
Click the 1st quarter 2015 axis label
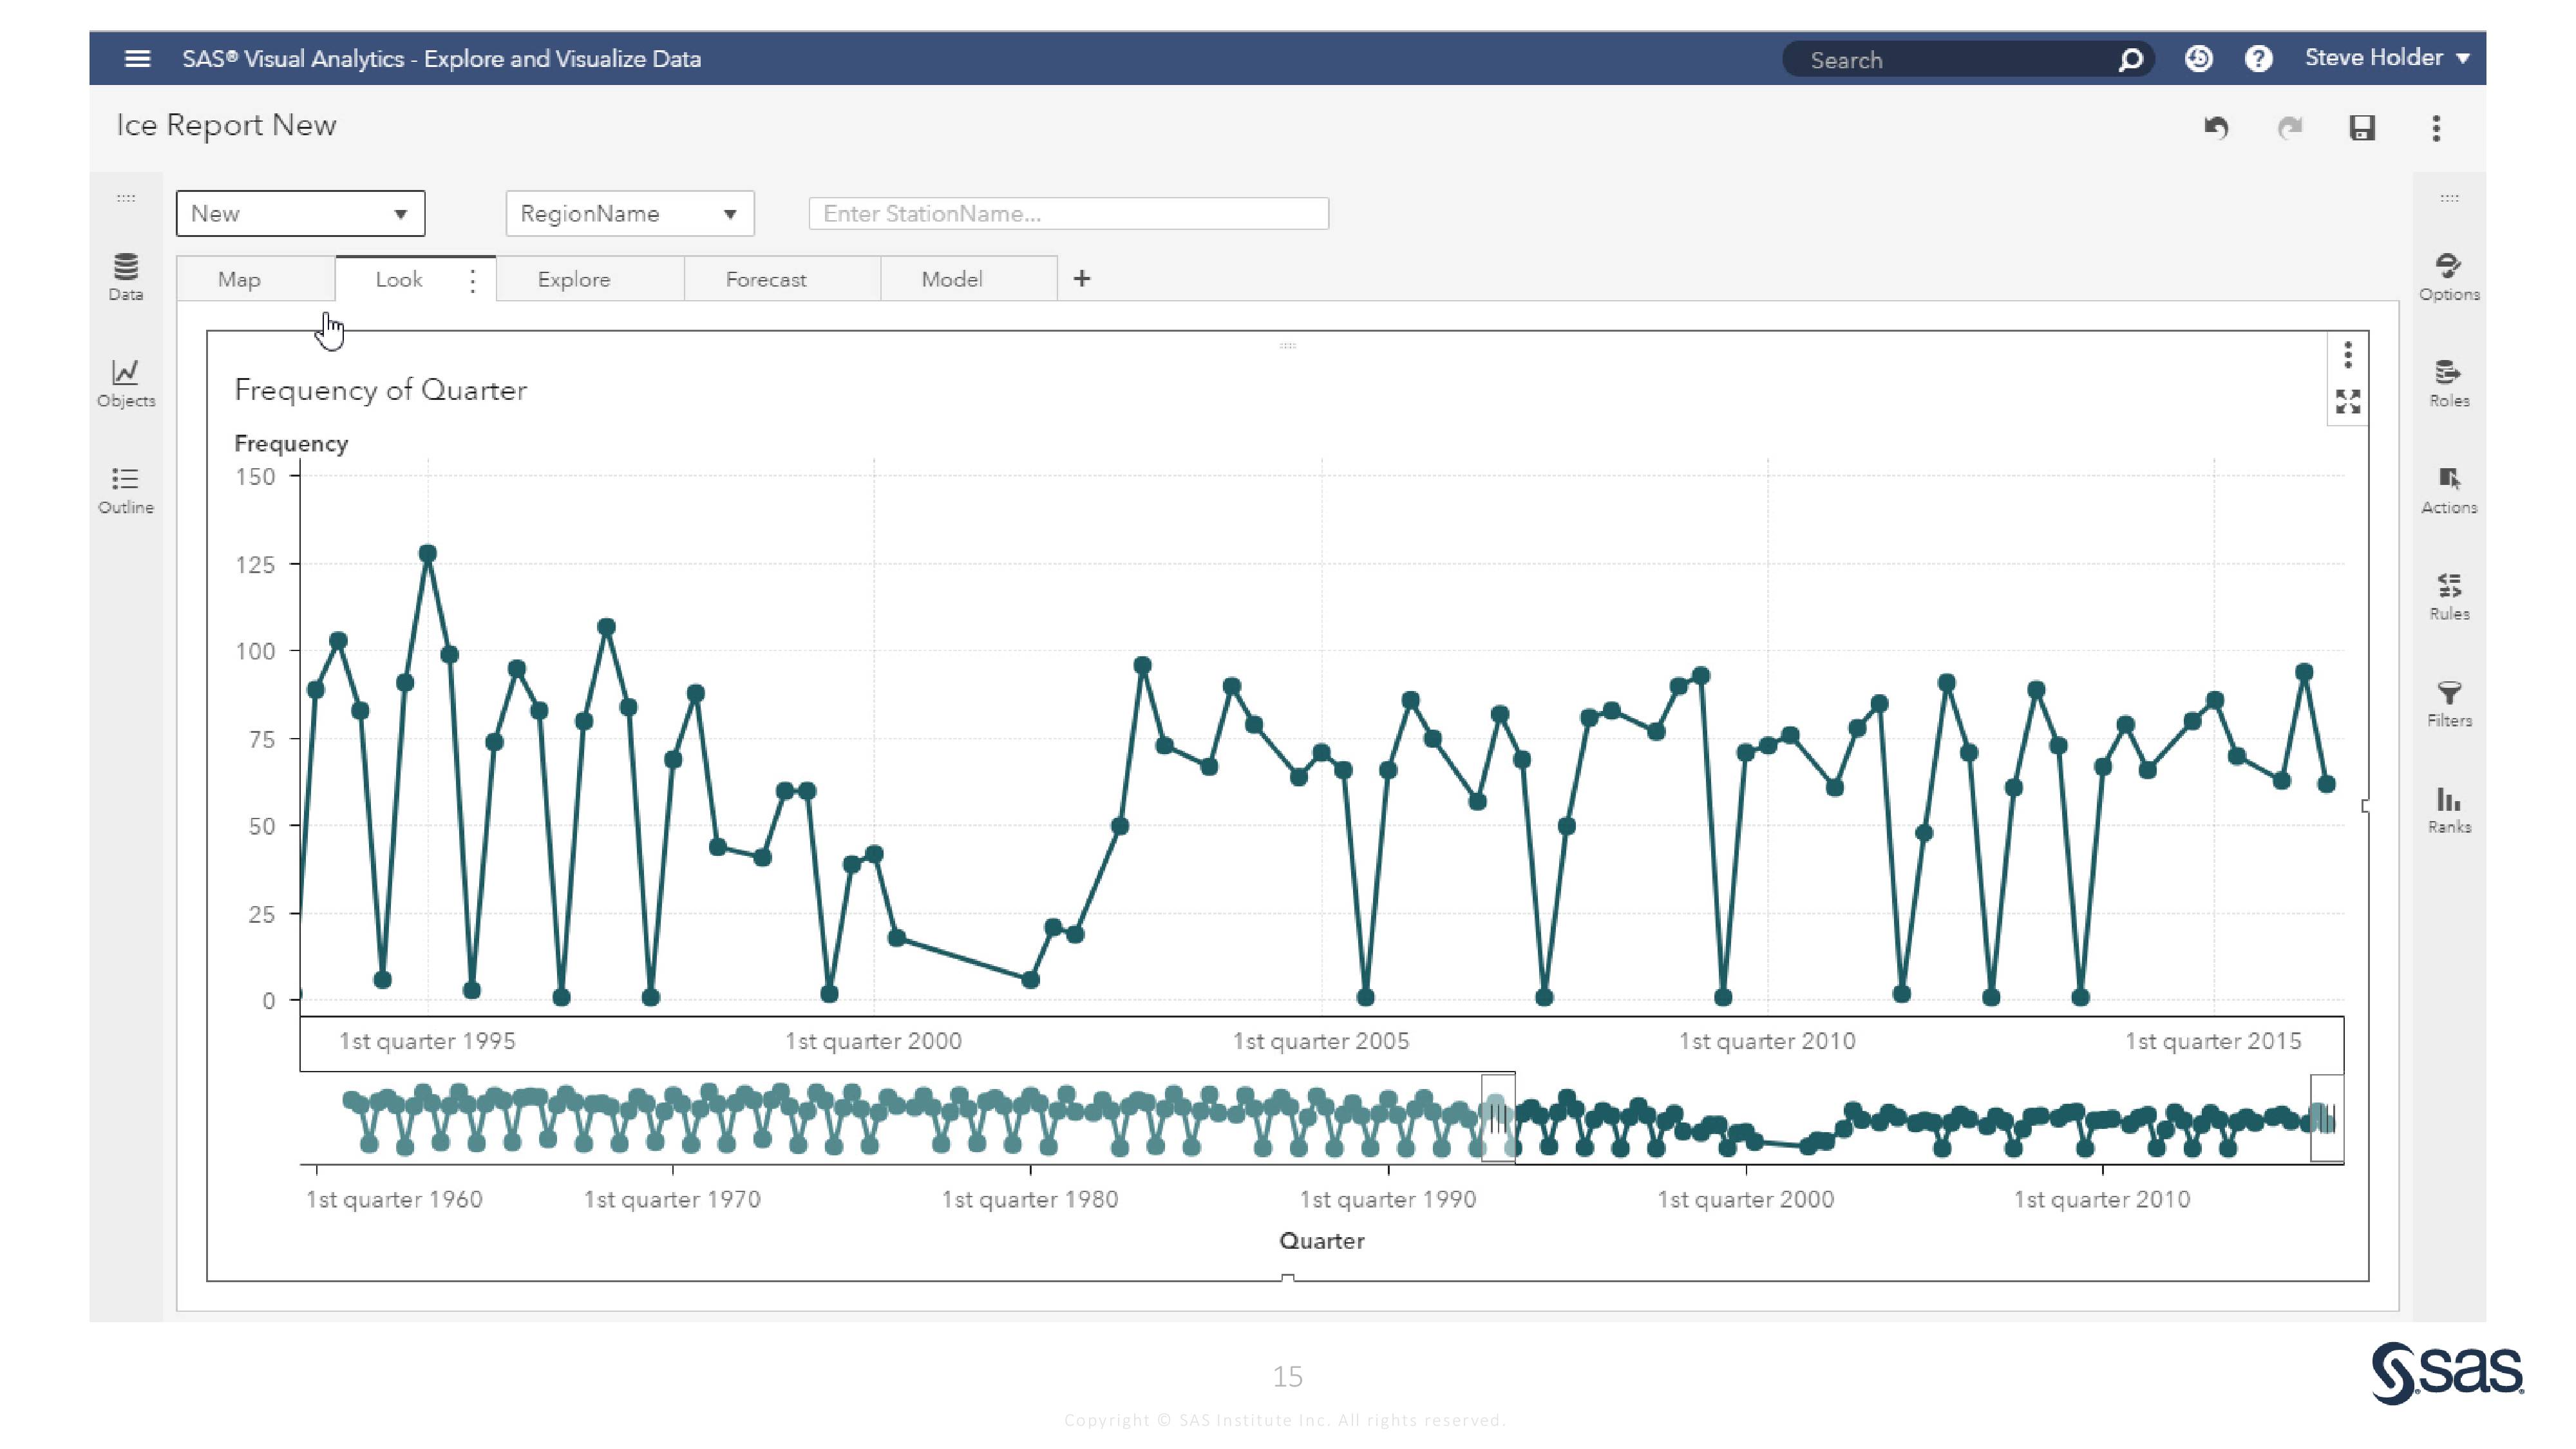click(2213, 1041)
